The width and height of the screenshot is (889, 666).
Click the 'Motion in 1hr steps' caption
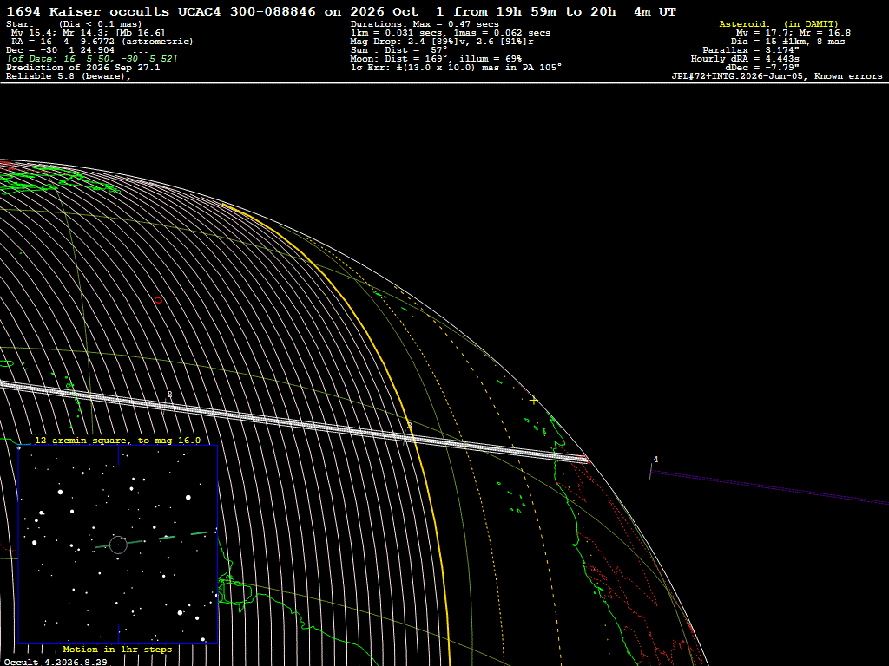117,649
